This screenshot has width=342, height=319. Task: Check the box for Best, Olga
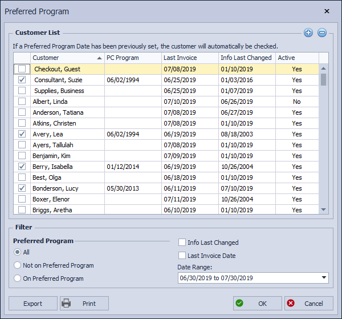pyautogui.click(x=22, y=177)
